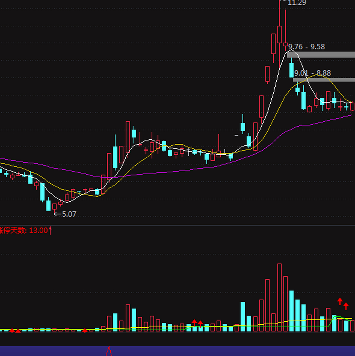Click higher red arrow of right-side volume pair
Image resolution: width=355 pixels, height=356 pixels.
[340, 301]
